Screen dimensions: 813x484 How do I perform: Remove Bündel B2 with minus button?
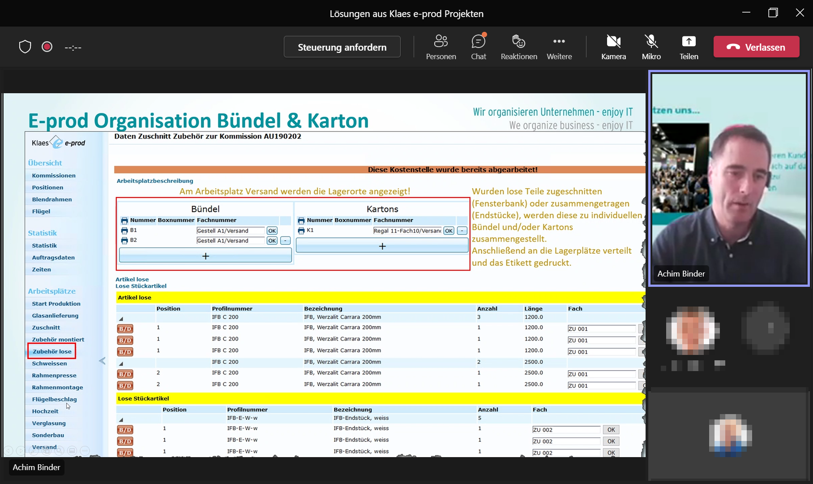pyautogui.click(x=285, y=241)
